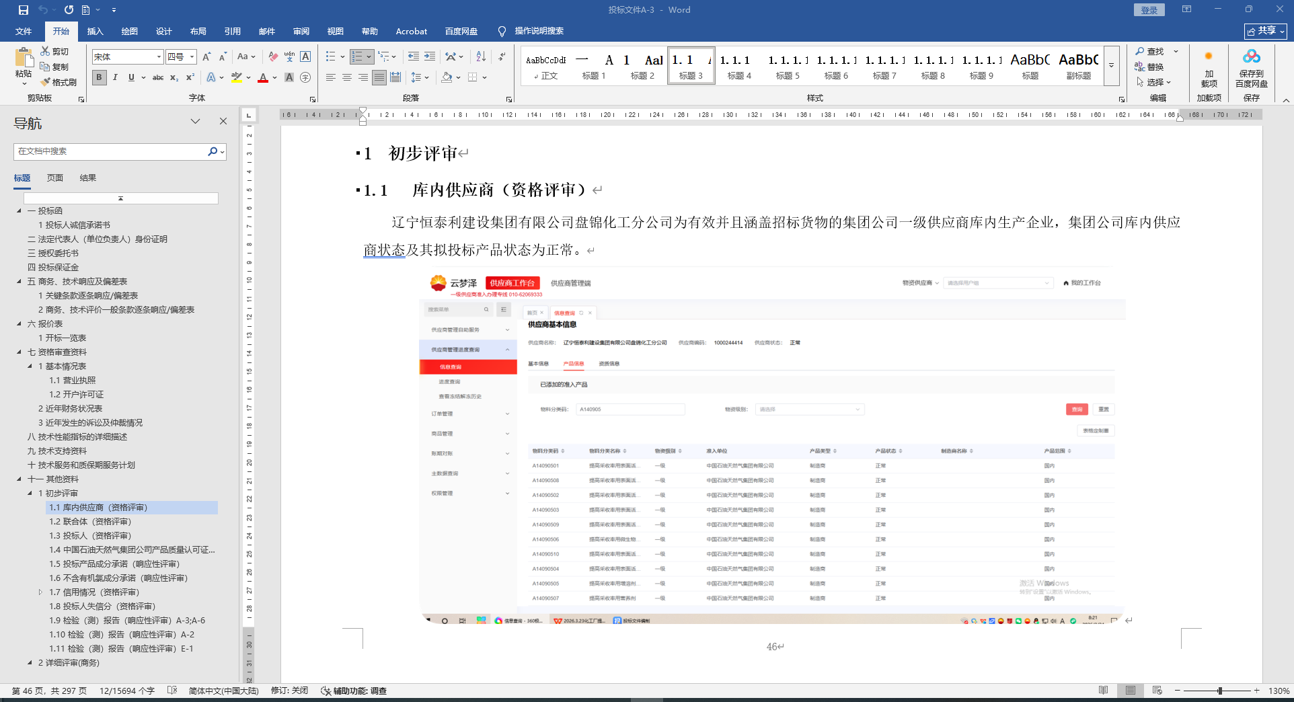Toggle center text alignment
This screenshot has width=1294, height=702.
347,77
